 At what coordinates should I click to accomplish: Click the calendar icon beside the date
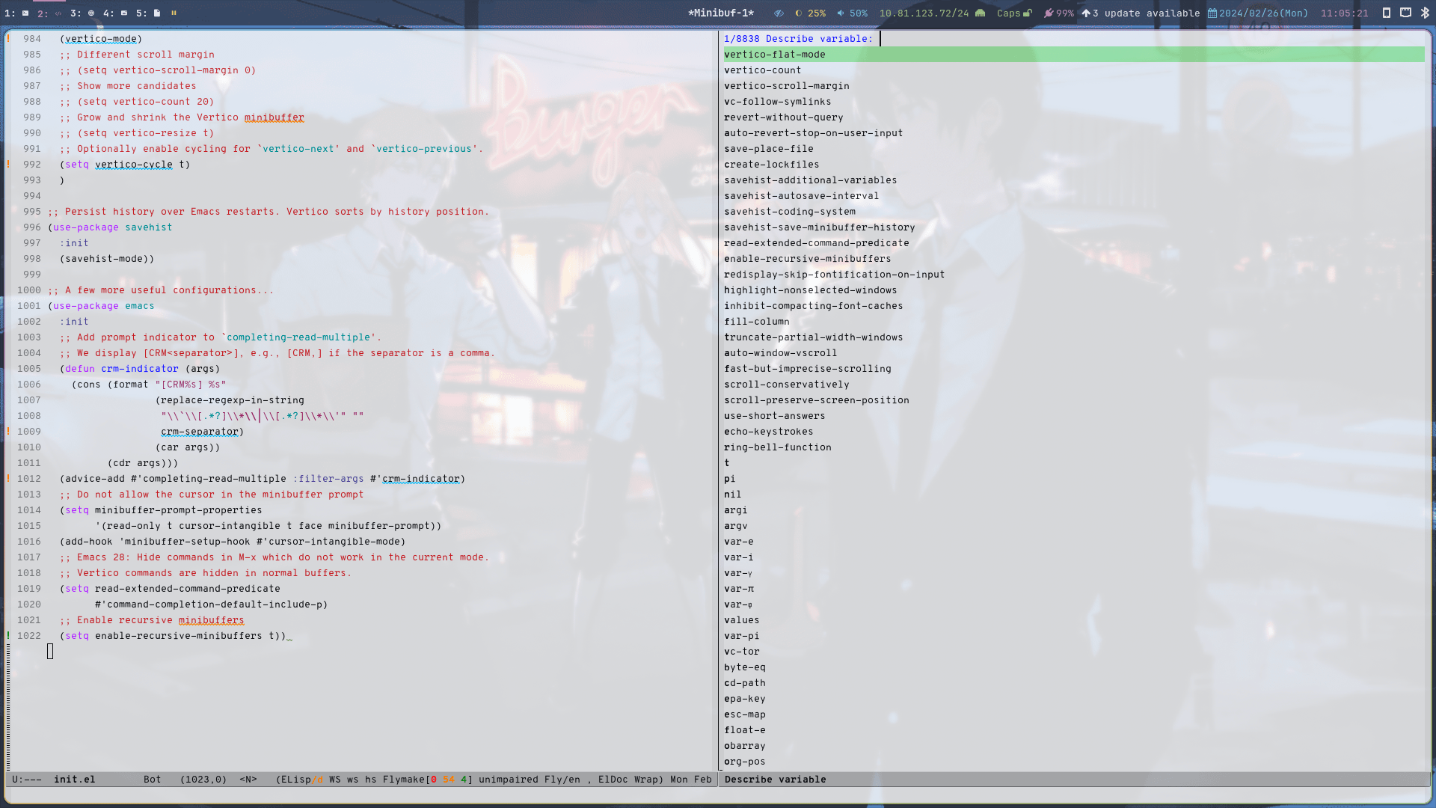pos(1212,13)
